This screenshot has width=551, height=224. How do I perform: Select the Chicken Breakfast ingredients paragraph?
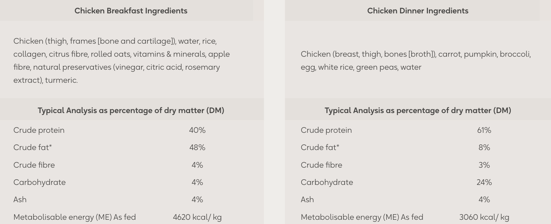coord(122,61)
